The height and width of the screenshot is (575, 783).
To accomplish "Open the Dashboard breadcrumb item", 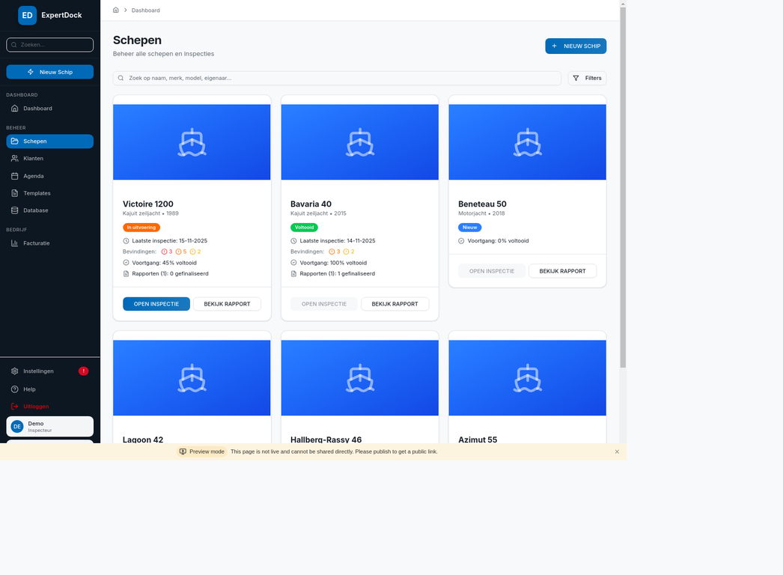I will click(145, 10).
